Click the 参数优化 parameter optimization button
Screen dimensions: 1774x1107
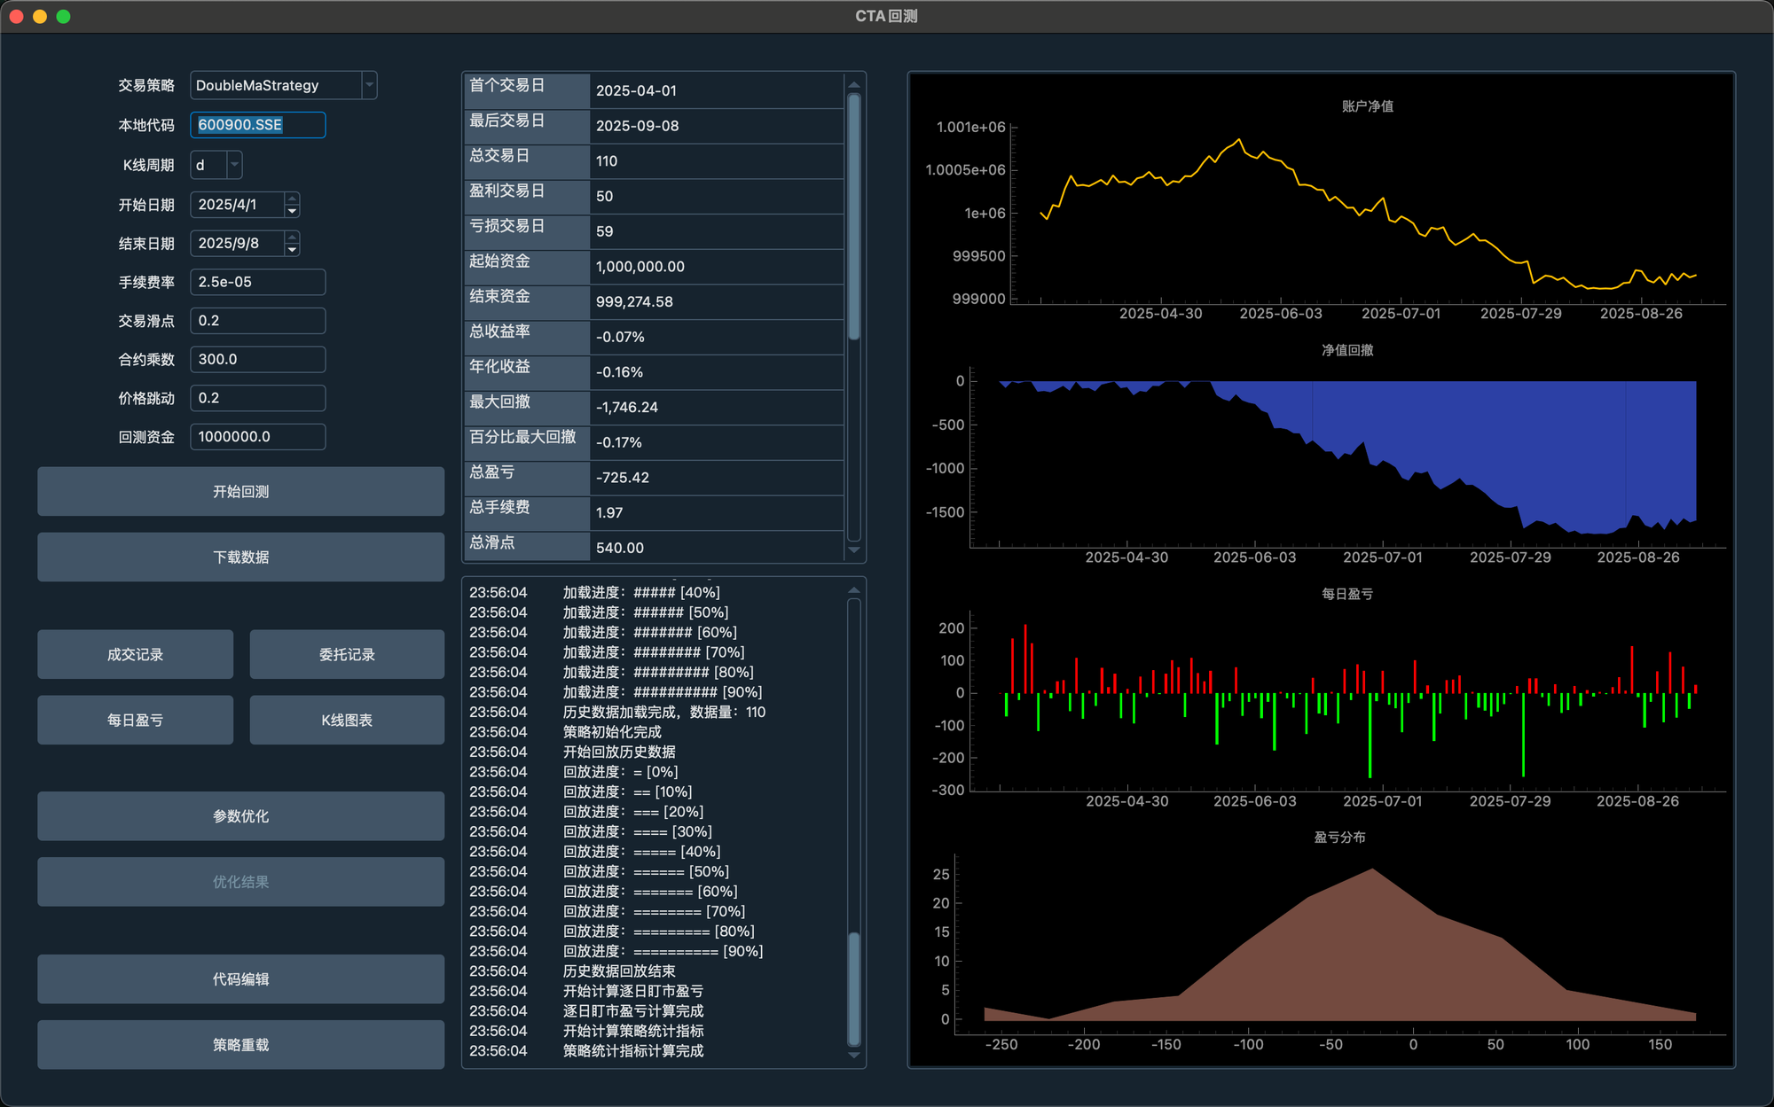coord(240,815)
